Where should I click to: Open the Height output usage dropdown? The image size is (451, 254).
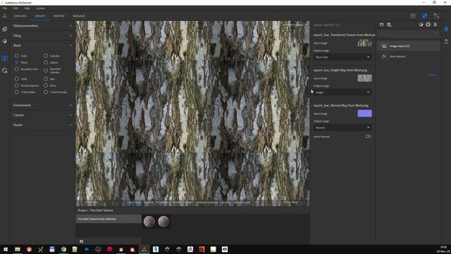coord(342,92)
